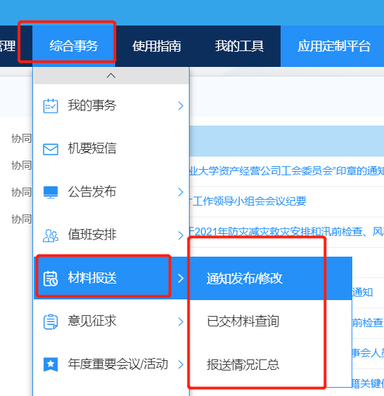The width and height of the screenshot is (384, 396).
Task: Click the calendar icon beside 我的事务
Action: click(50, 106)
